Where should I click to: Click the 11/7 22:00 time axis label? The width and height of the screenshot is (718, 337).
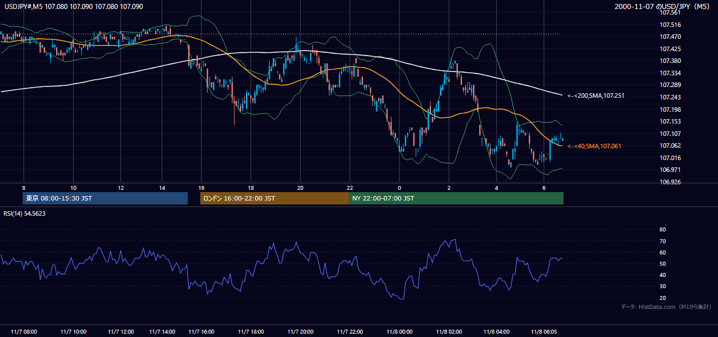pyautogui.click(x=350, y=332)
